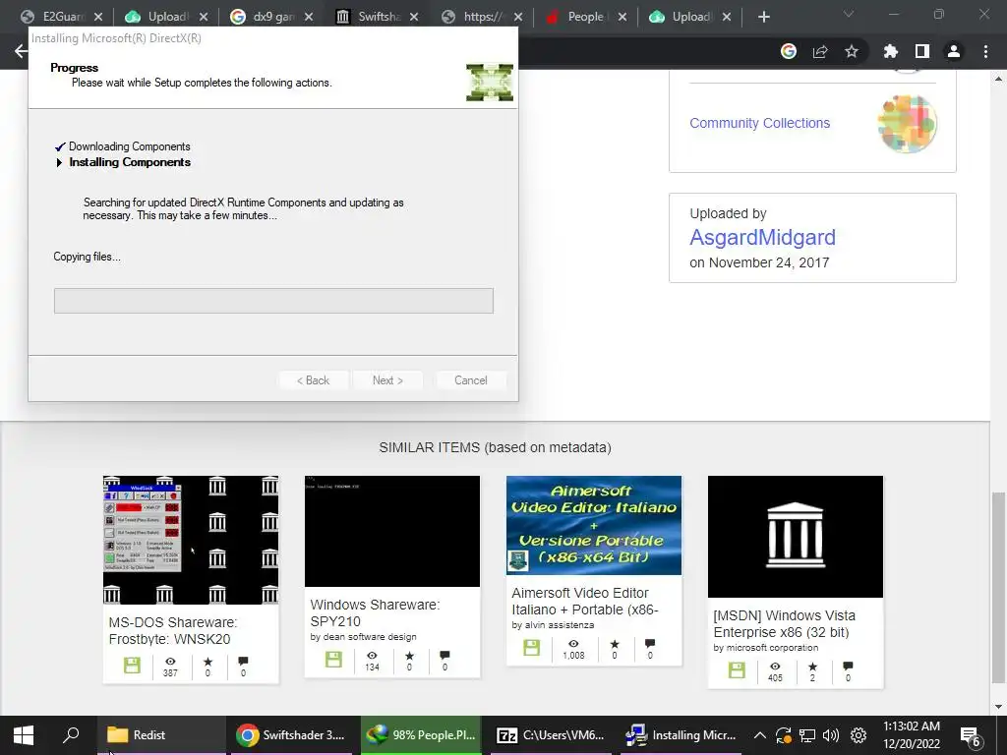
Task: Open the Extensions puzzle icon
Action: coord(891,51)
